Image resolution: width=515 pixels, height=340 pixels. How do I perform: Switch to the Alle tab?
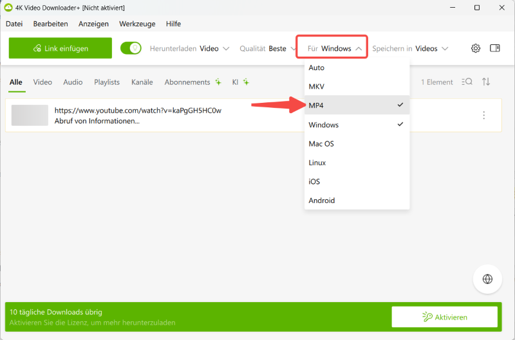point(15,82)
